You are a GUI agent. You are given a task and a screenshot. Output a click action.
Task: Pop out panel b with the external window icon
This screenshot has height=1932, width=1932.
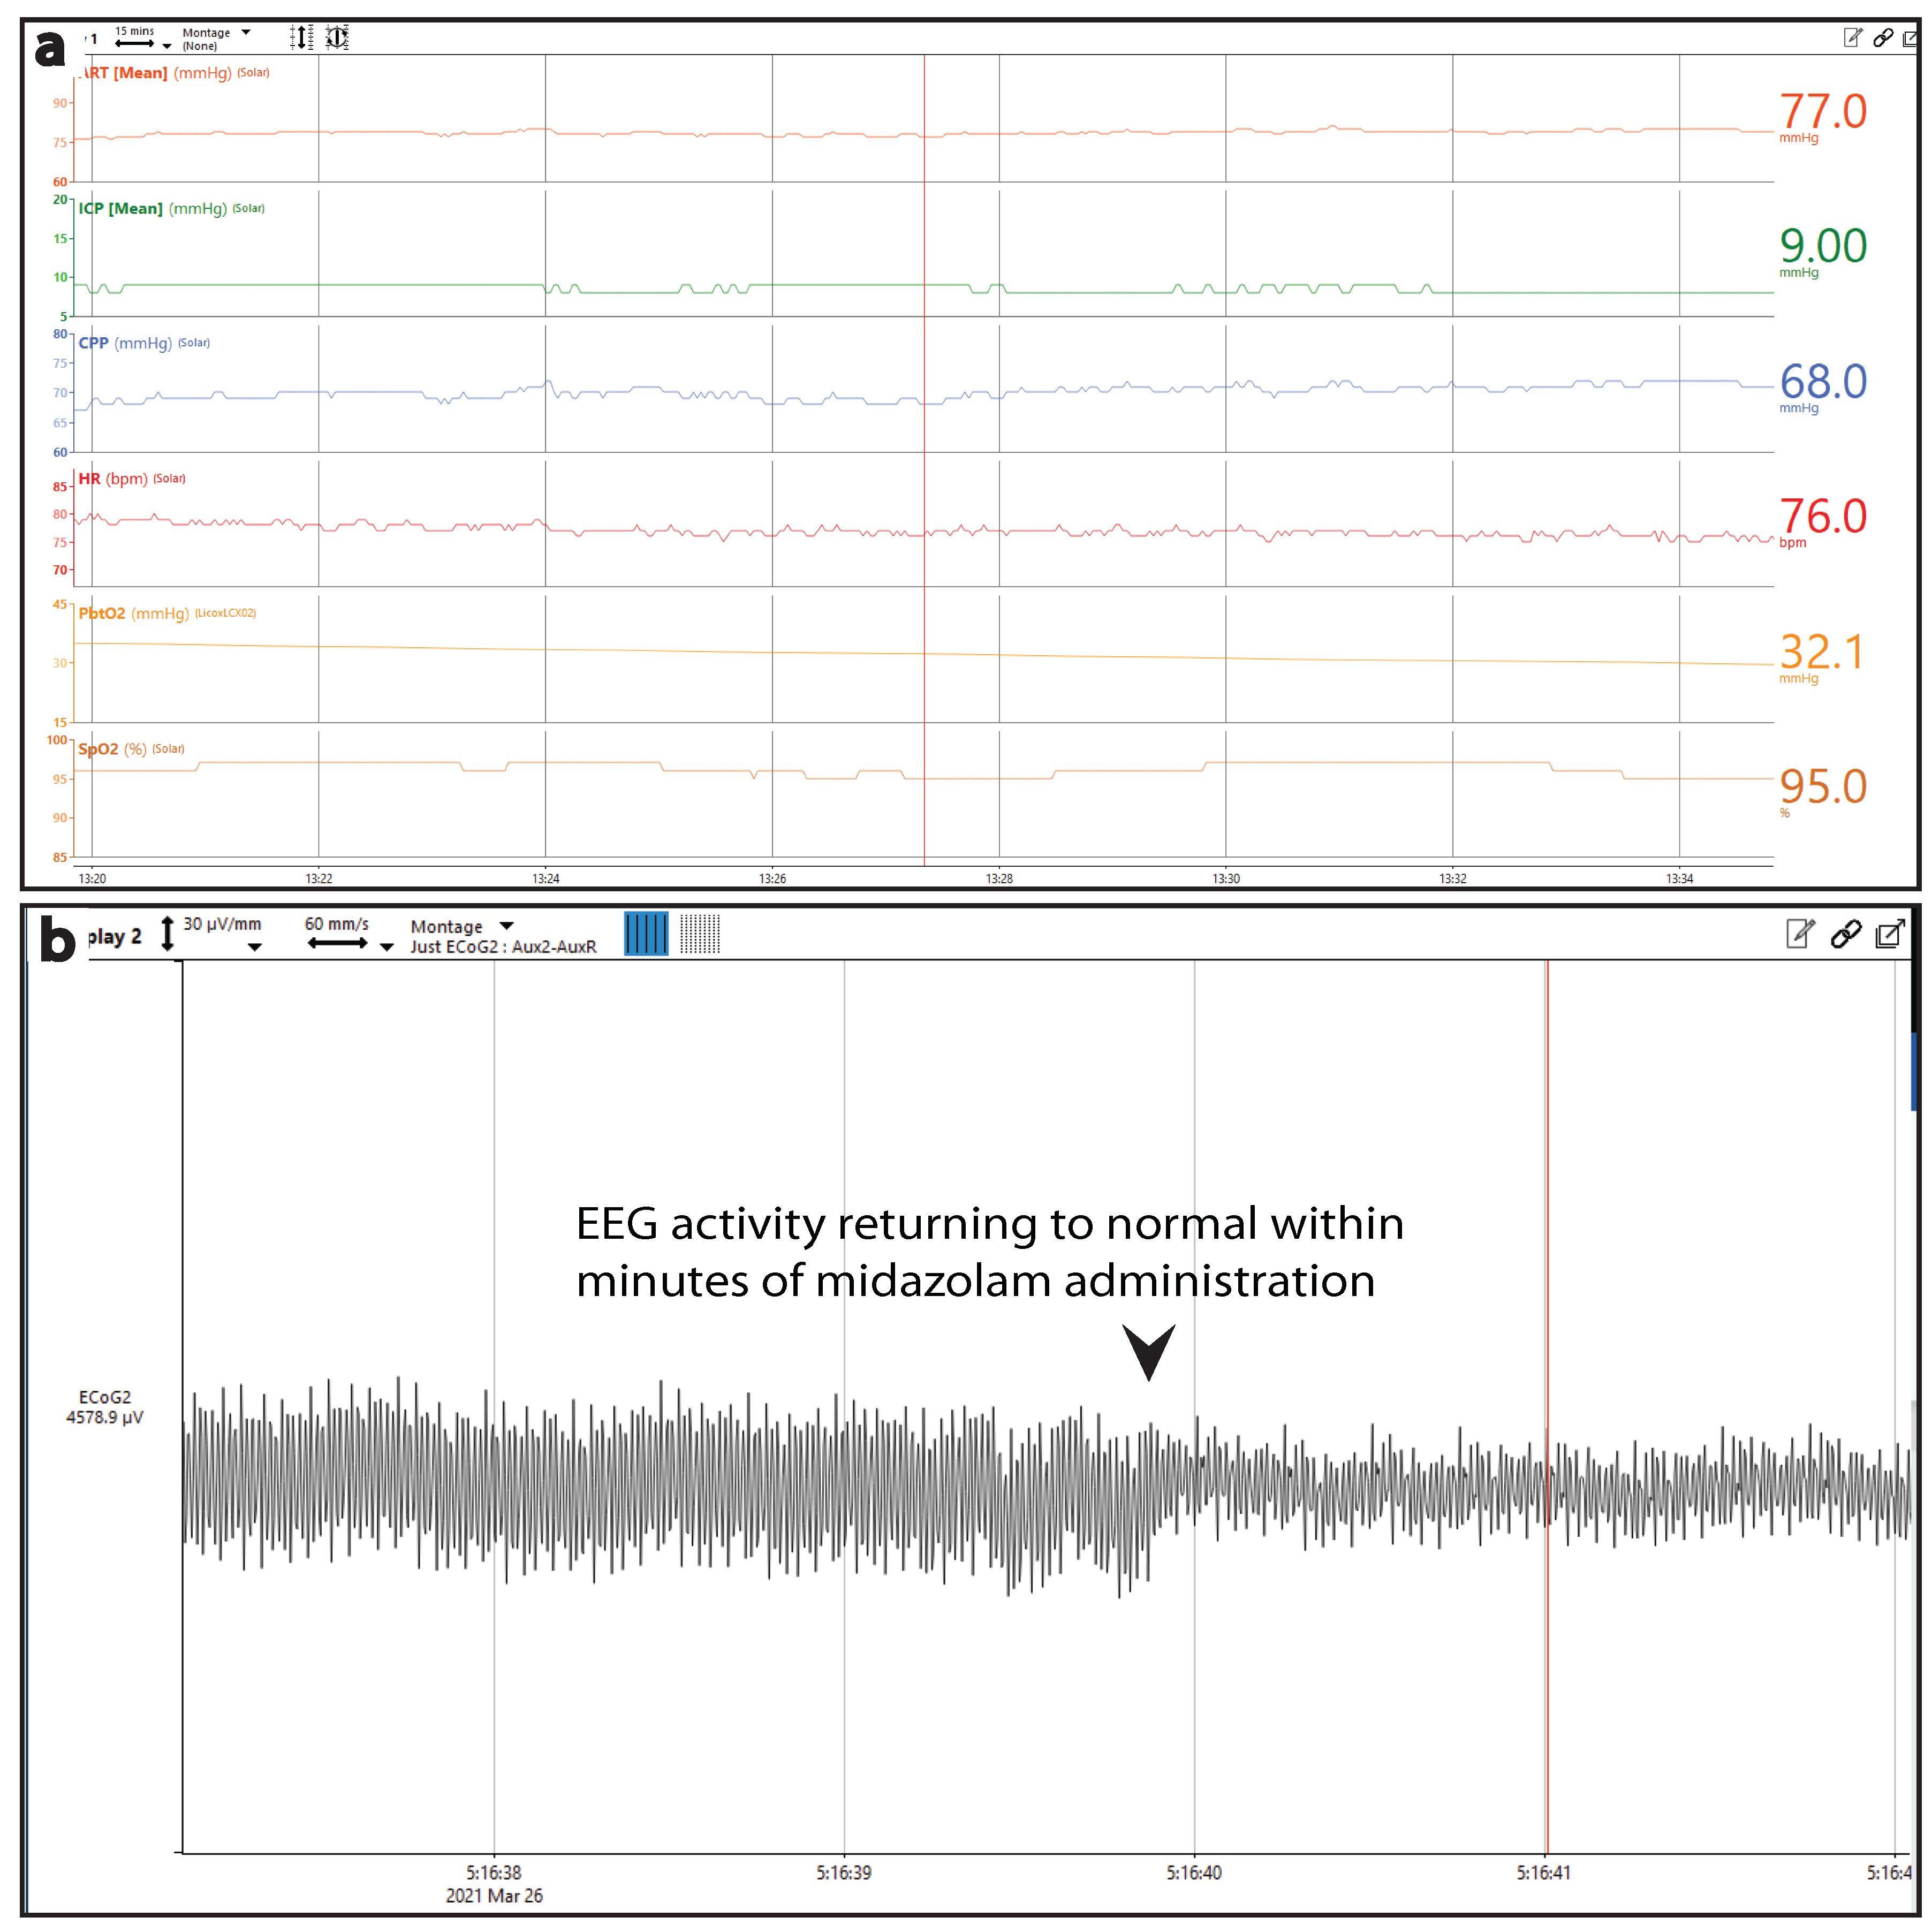click(1889, 934)
